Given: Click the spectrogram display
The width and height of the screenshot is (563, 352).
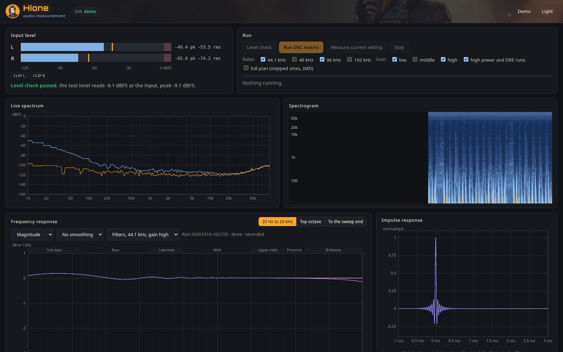Looking at the screenshot, I should point(420,158).
